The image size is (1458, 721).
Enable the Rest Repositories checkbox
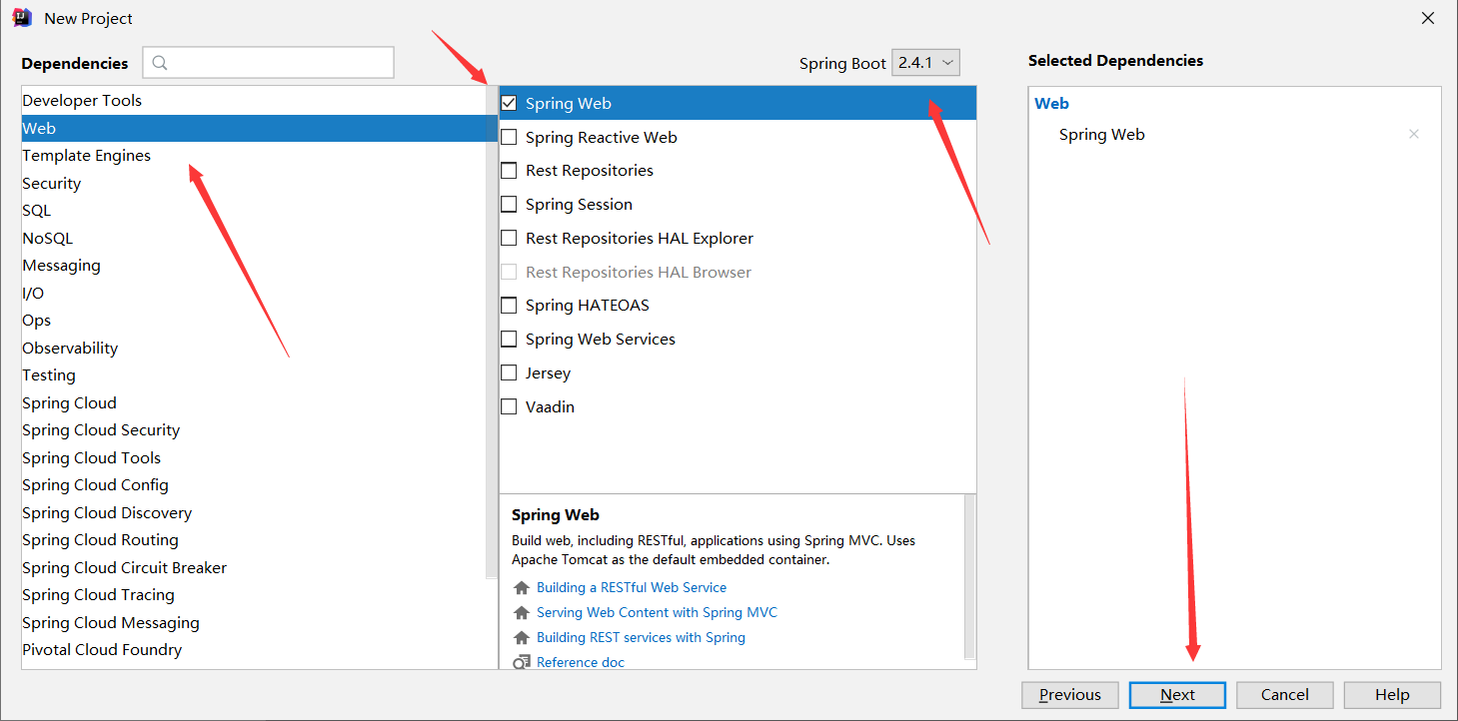[x=509, y=171]
